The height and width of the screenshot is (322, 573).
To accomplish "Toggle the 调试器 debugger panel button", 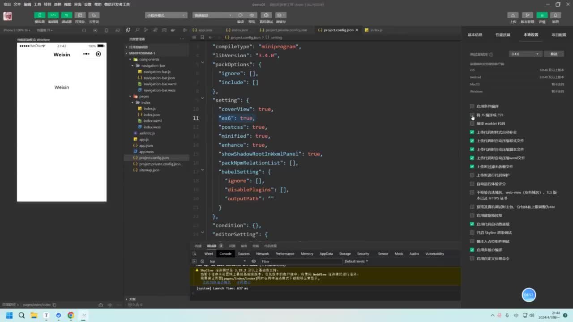I will (66, 15).
